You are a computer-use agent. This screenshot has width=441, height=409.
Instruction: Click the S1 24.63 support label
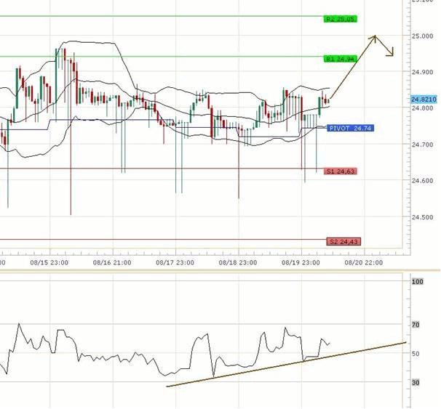[341, 171]
